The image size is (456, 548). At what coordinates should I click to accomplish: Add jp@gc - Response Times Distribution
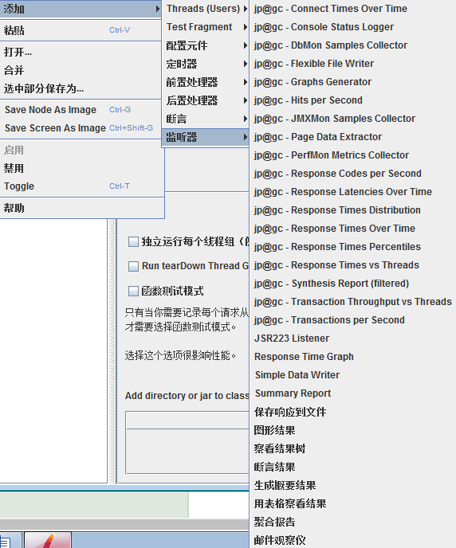(353, 210)
